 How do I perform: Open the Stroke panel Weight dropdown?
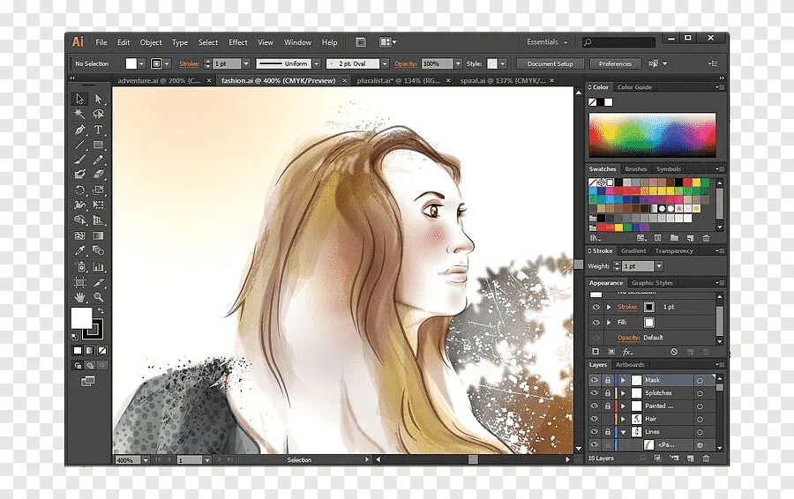[x=659, y=266]
